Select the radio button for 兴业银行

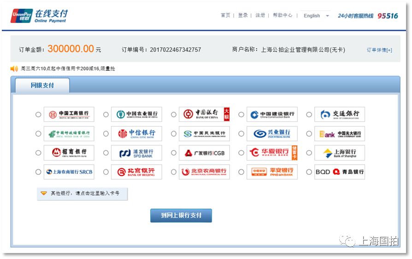241,134
